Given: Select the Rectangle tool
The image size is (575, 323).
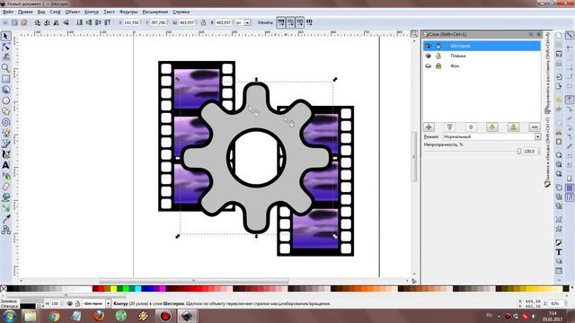Looking at the screenshot, I should pos(5,79).
